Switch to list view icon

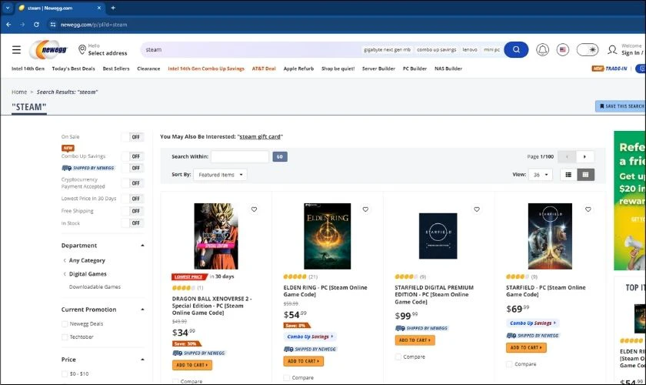coord(568,175)
